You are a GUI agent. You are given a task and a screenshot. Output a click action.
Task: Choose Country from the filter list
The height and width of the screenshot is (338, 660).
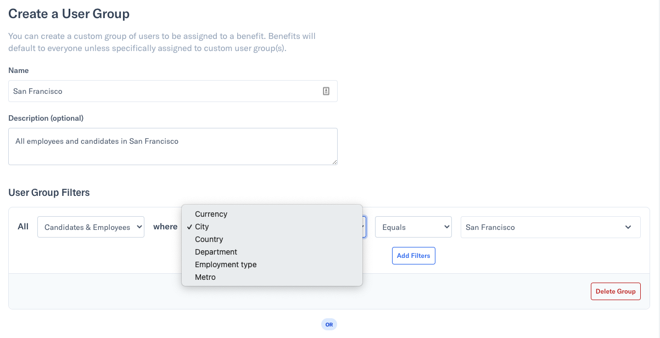272,239
